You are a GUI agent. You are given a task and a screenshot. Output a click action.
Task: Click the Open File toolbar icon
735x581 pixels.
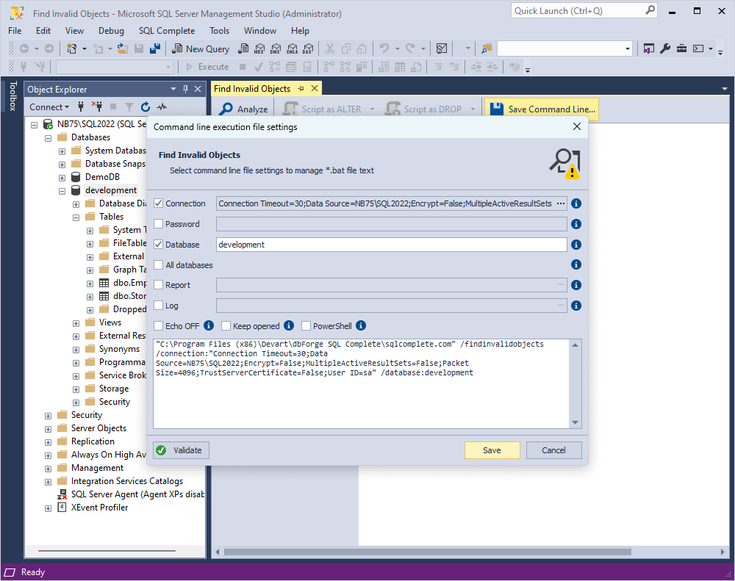pyautogui.click(x=123, y=48)
